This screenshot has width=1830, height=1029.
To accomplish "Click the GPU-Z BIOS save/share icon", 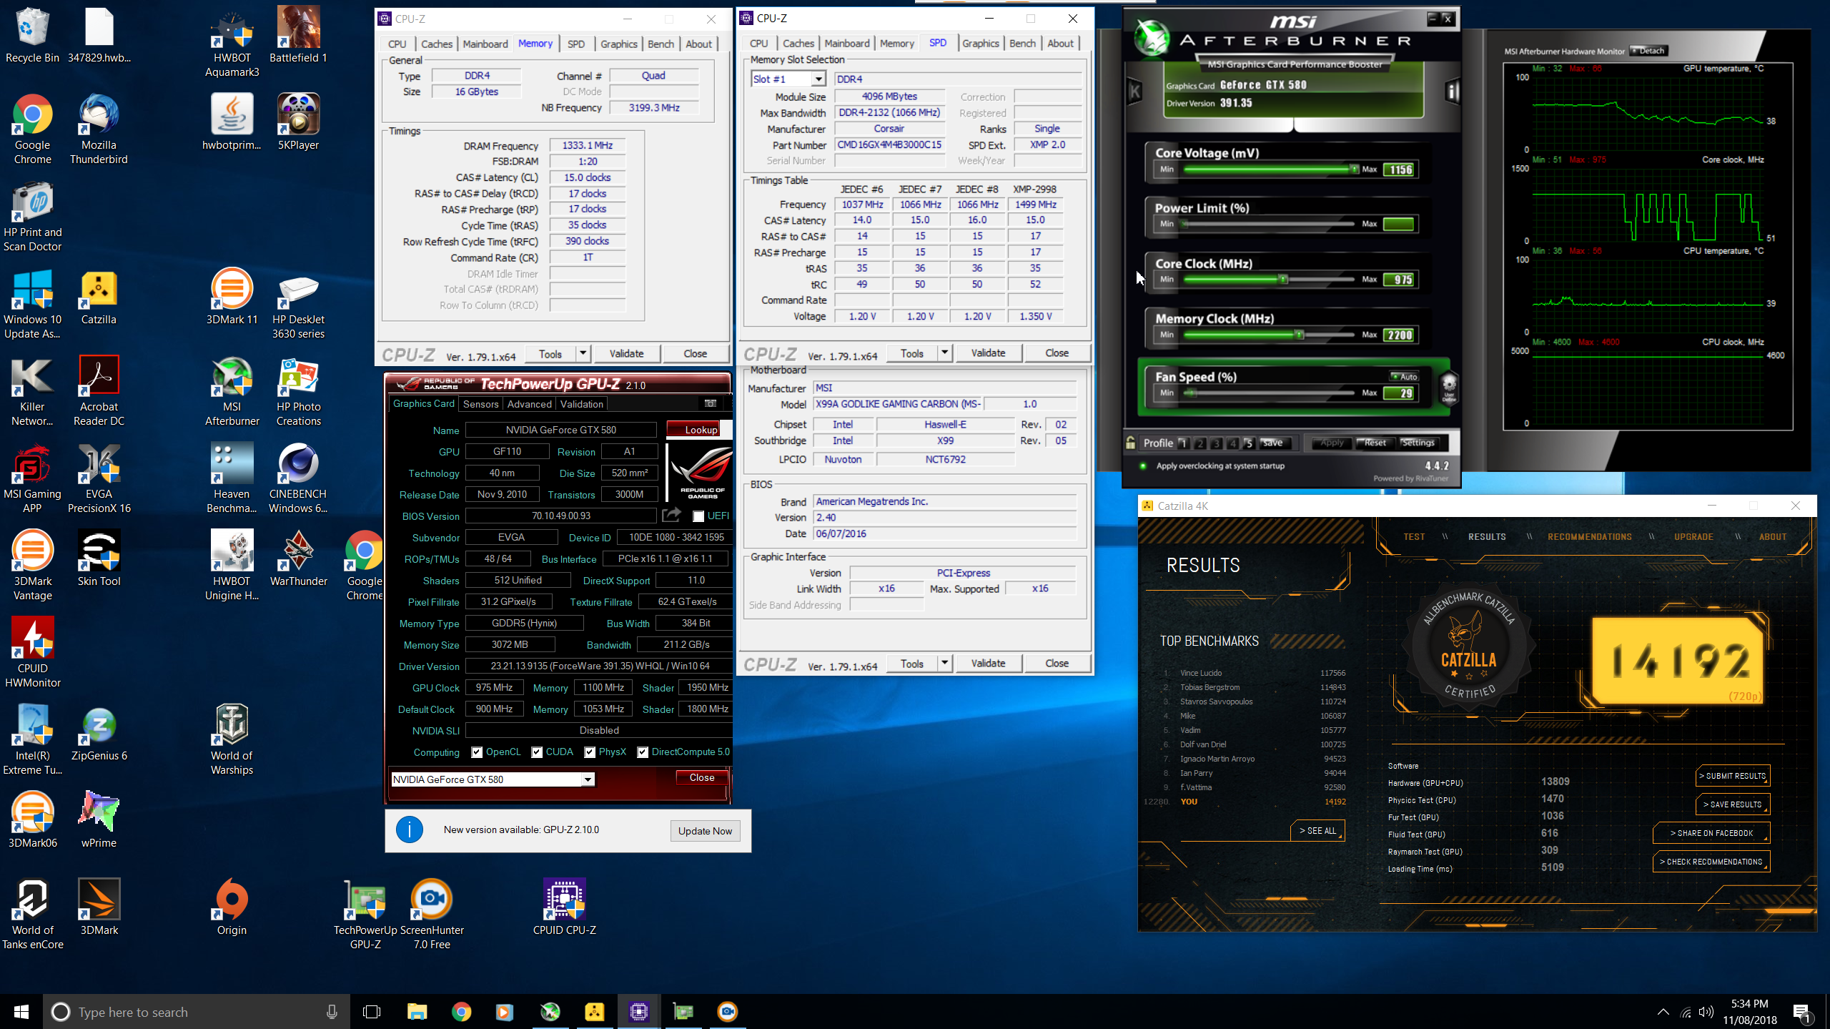I will [x=671, y=515].
